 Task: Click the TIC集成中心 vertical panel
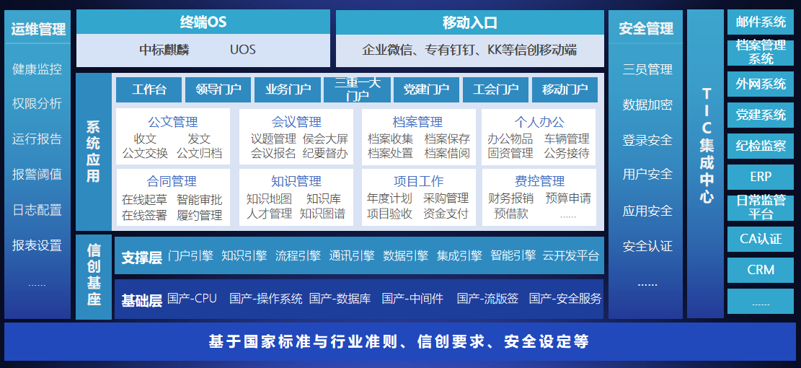705,163
